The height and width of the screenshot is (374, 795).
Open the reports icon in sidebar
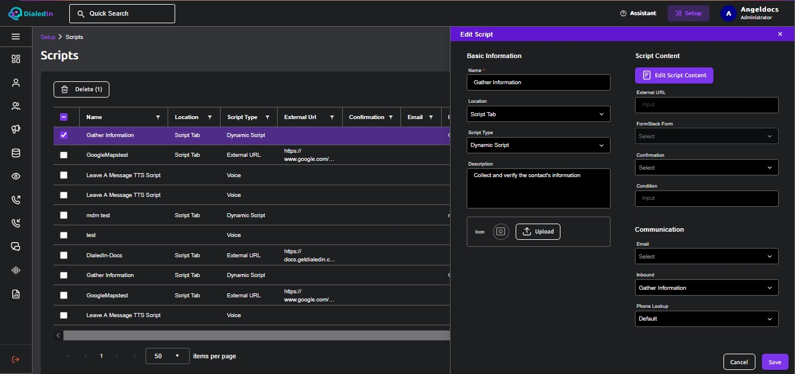click(x=16, y=294)
